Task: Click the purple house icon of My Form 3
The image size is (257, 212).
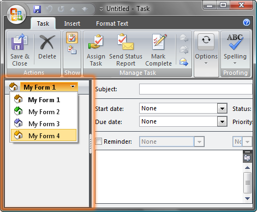Action: tap(19, 123)
